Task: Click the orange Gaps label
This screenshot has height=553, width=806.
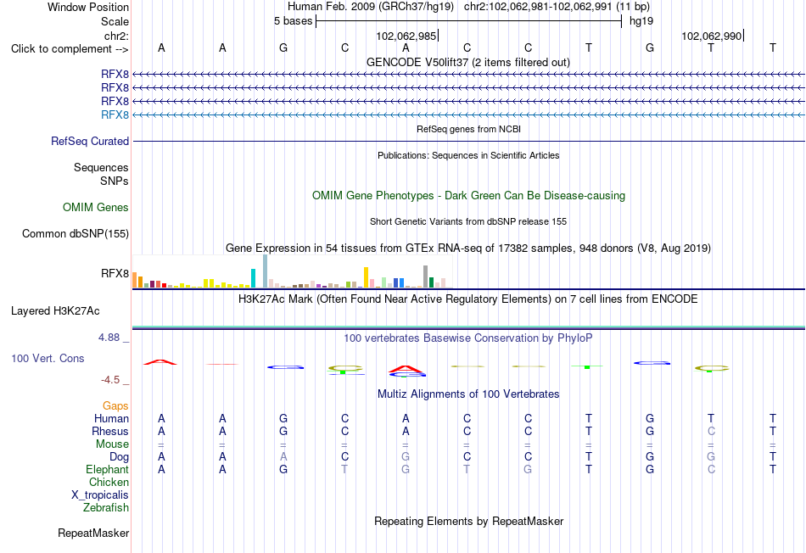Action: coord(115,406)
